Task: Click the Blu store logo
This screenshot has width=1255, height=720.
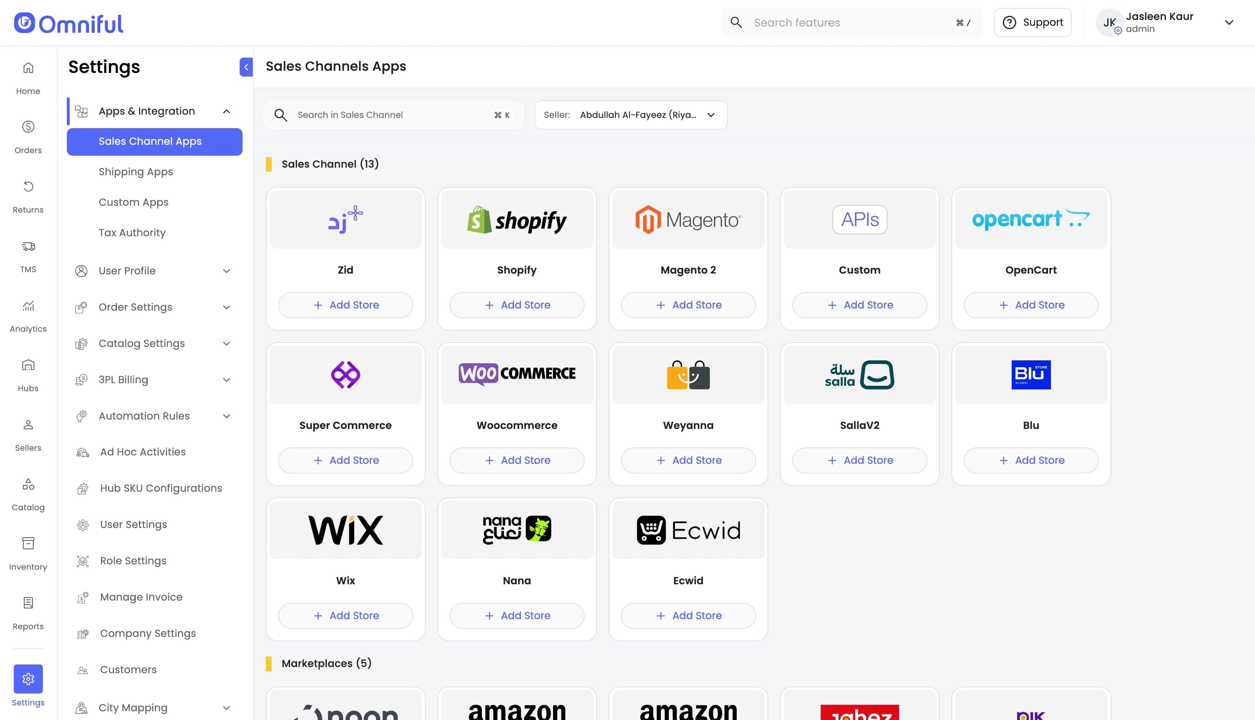Action: [x=1031, y=375]
